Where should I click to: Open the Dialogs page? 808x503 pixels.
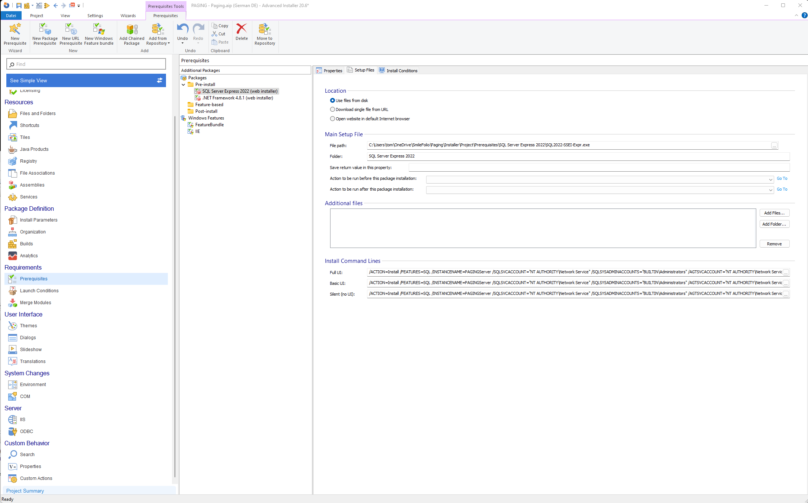point(28,338)
